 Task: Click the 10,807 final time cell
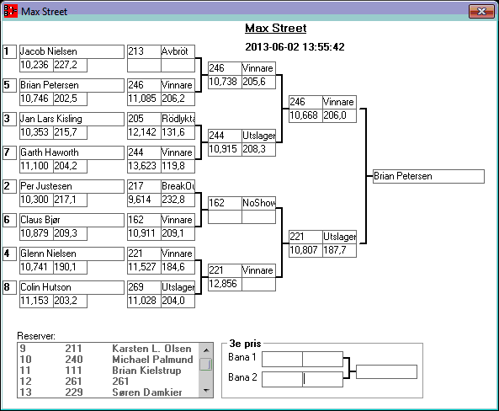[x=305, y=250]
